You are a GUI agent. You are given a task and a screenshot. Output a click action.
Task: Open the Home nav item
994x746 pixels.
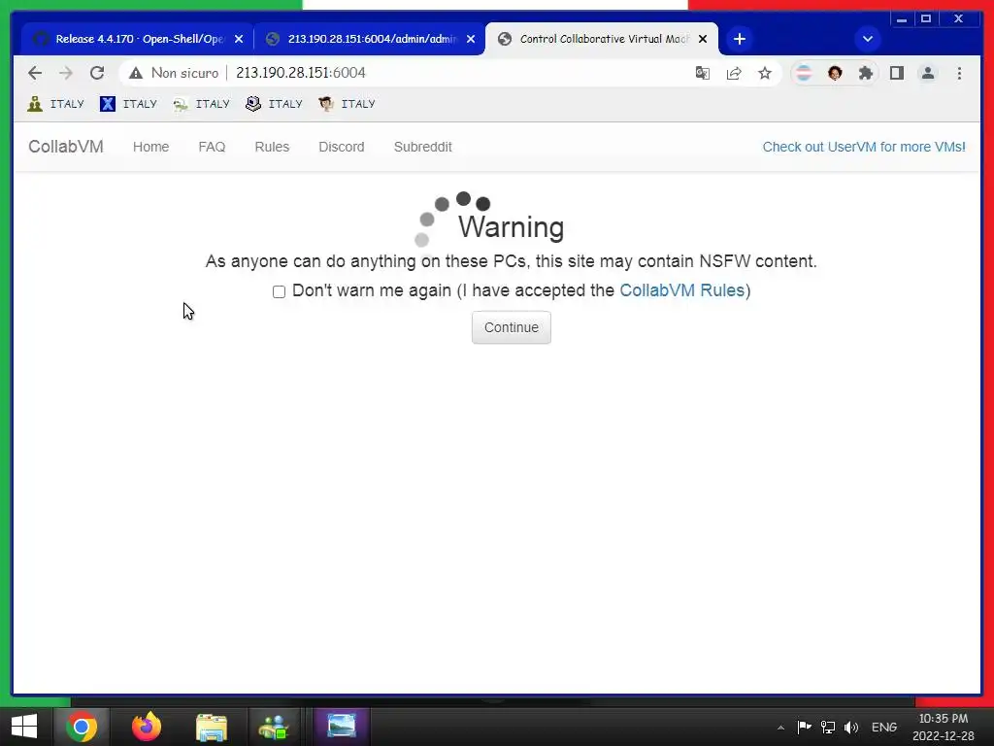[150, 147]
